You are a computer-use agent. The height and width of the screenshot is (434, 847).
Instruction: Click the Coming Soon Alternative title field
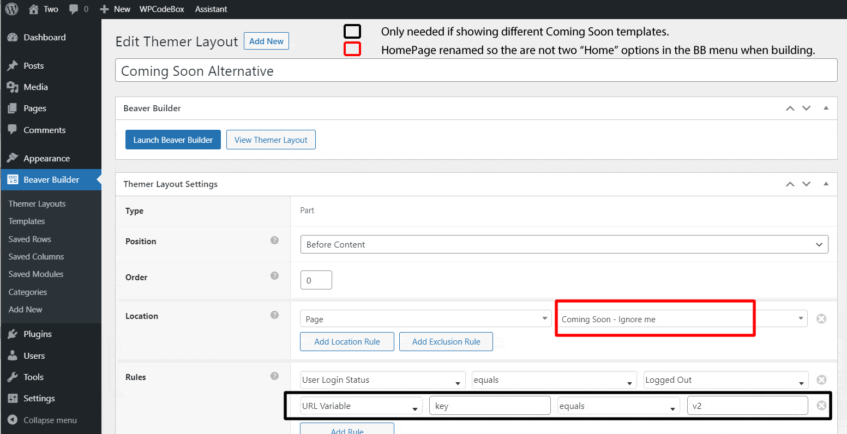[x=476, y=70]
